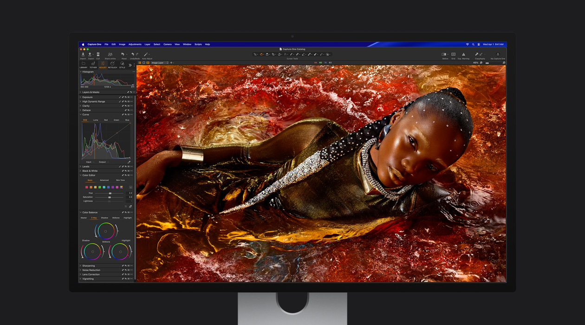Click the Reset button
The width and height of the screenshot is (585, 325).
(123, 54)
